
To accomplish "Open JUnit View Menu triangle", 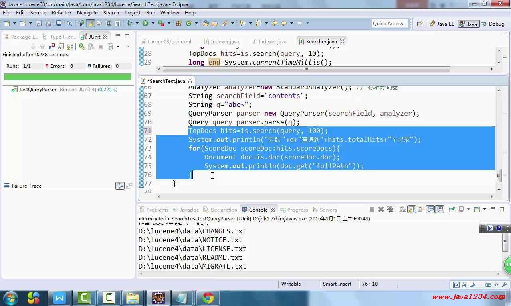I will (x=128, y=46).
